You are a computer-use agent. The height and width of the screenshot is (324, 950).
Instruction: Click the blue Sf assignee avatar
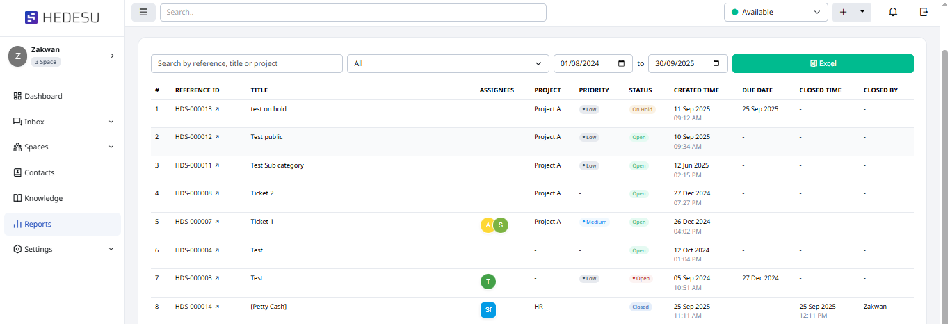click(x=488, y=310)
